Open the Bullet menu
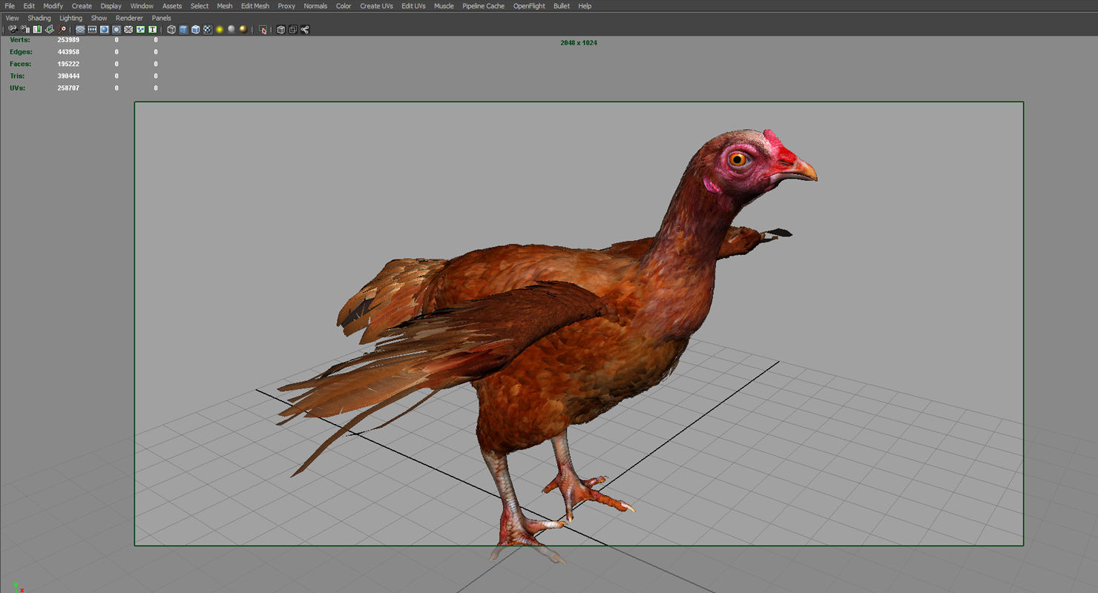1098x593 pixels. [x=562, y=6]
